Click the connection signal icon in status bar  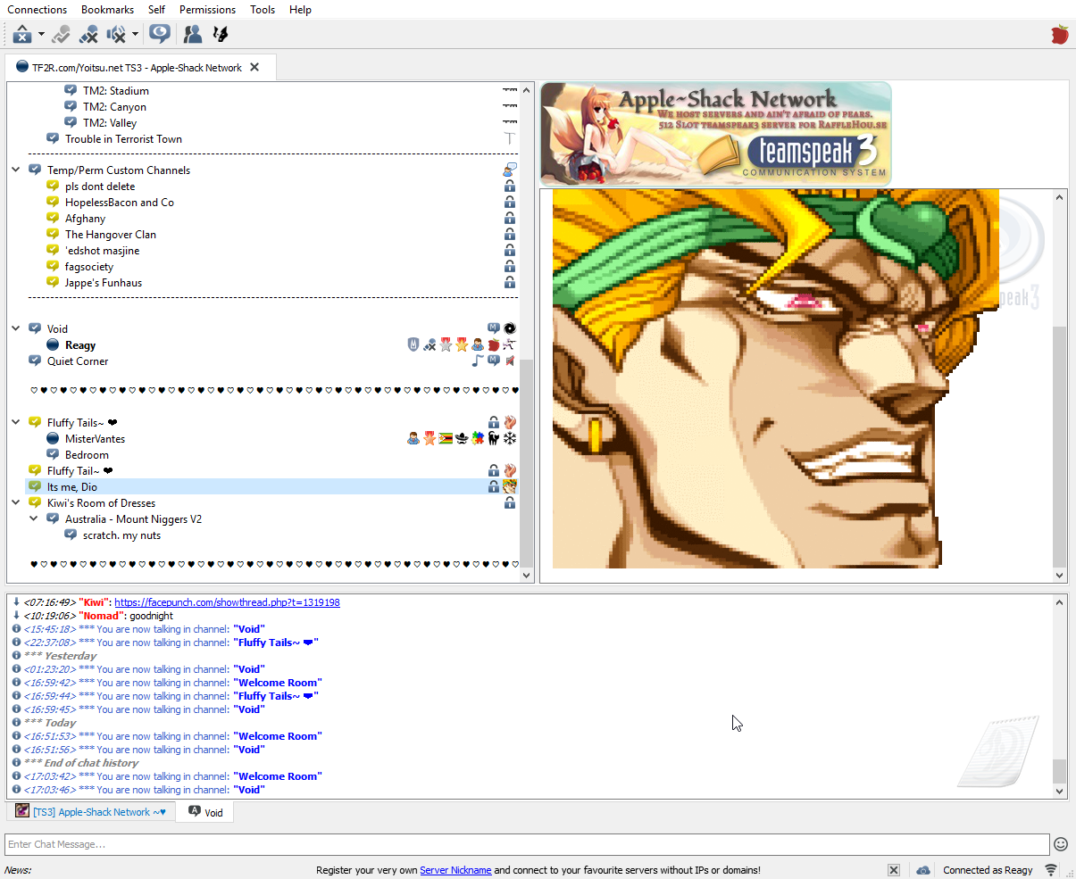pos(1051,870)
